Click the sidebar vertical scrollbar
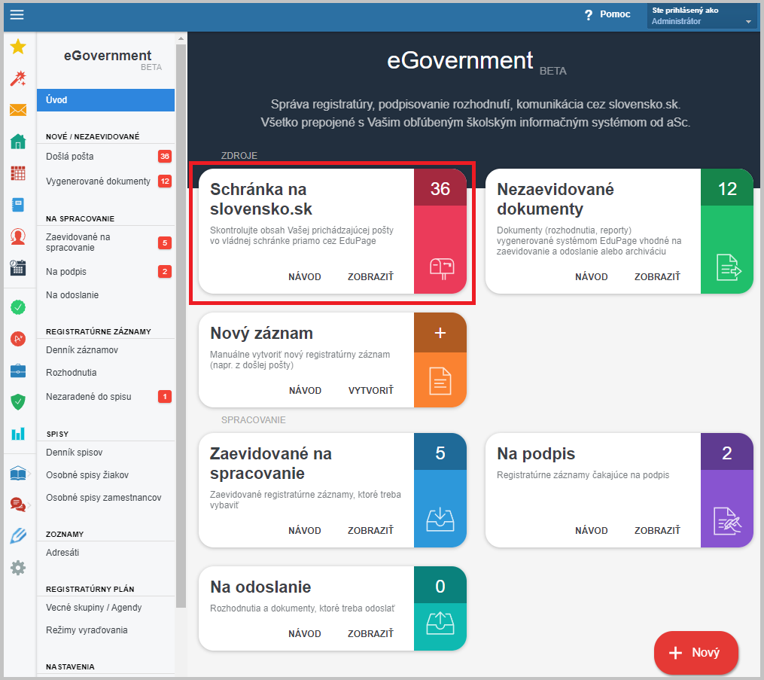764x680 pixels. pos(181,325)
